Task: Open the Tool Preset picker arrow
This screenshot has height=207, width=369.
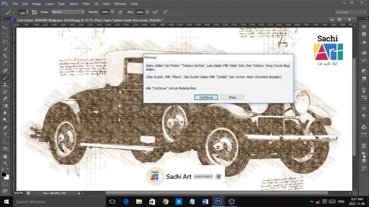Action: (14, 12)
